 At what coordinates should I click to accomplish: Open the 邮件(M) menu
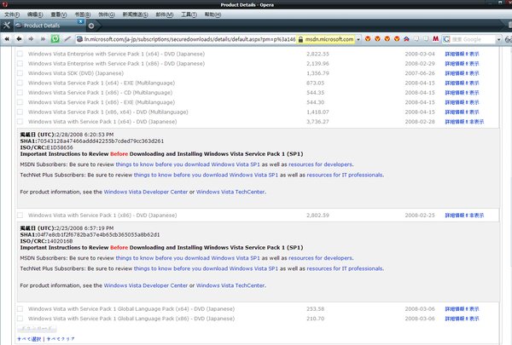coord(165,14)
